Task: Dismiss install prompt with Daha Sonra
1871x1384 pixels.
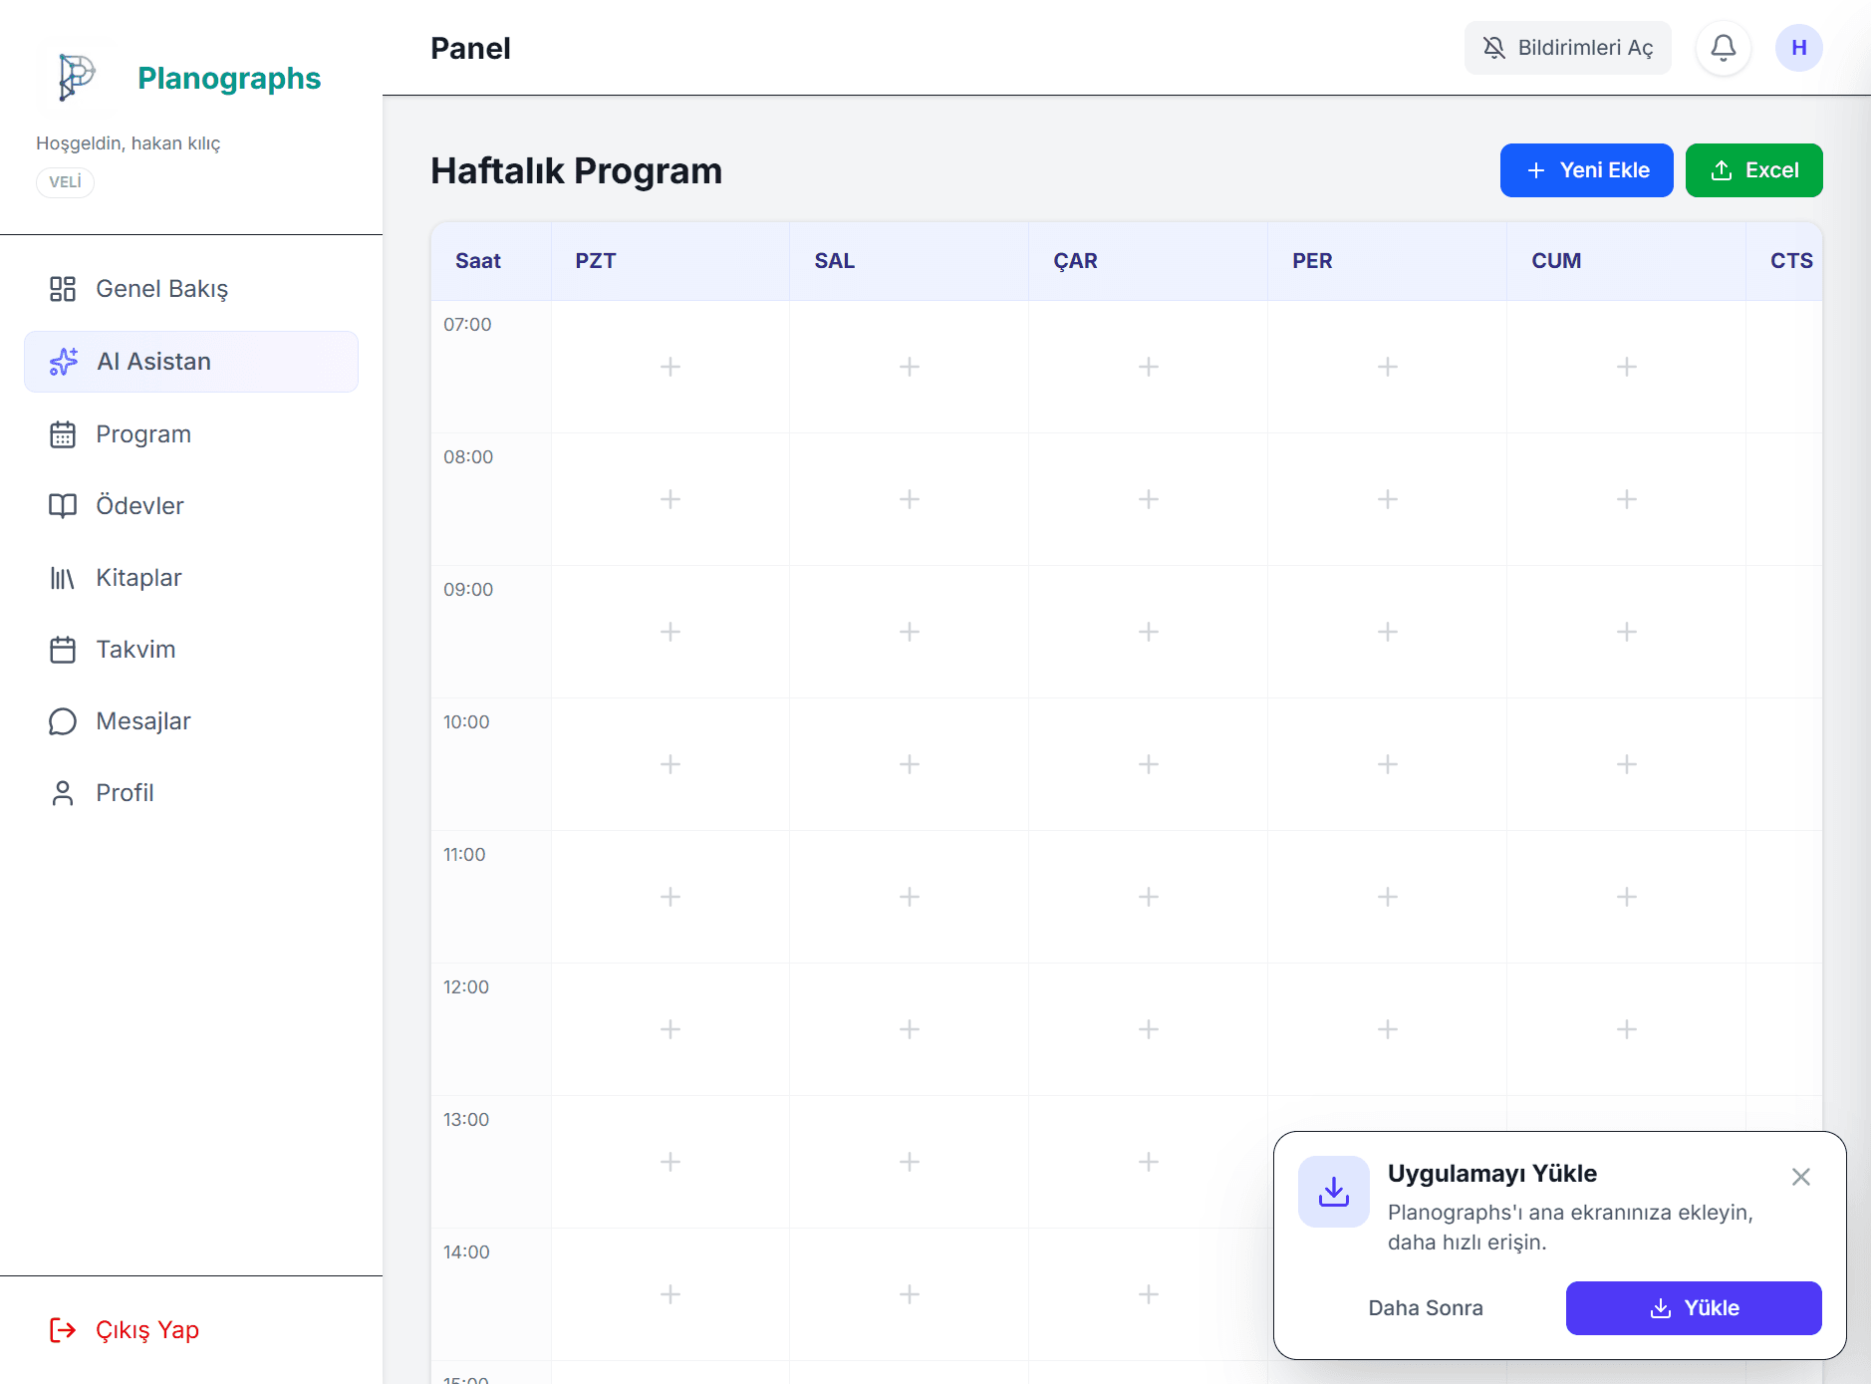Action: (x=1426, y=1307)
